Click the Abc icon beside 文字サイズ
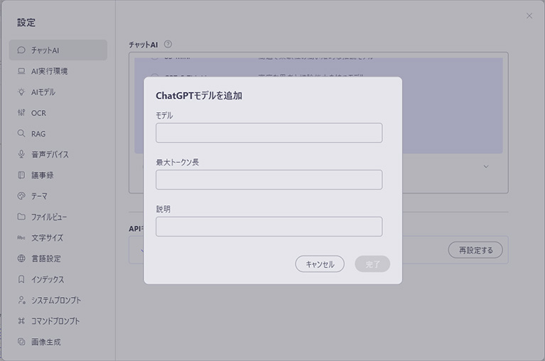Image resolution: width=545 pixels, height=361 pixels. [x=21, y=237]
